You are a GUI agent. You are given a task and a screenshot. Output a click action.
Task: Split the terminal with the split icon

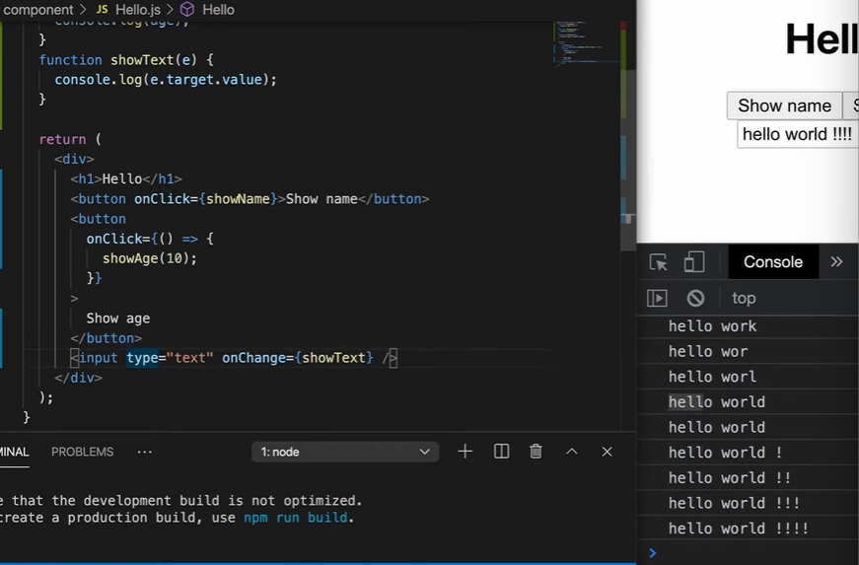(501, 452)
